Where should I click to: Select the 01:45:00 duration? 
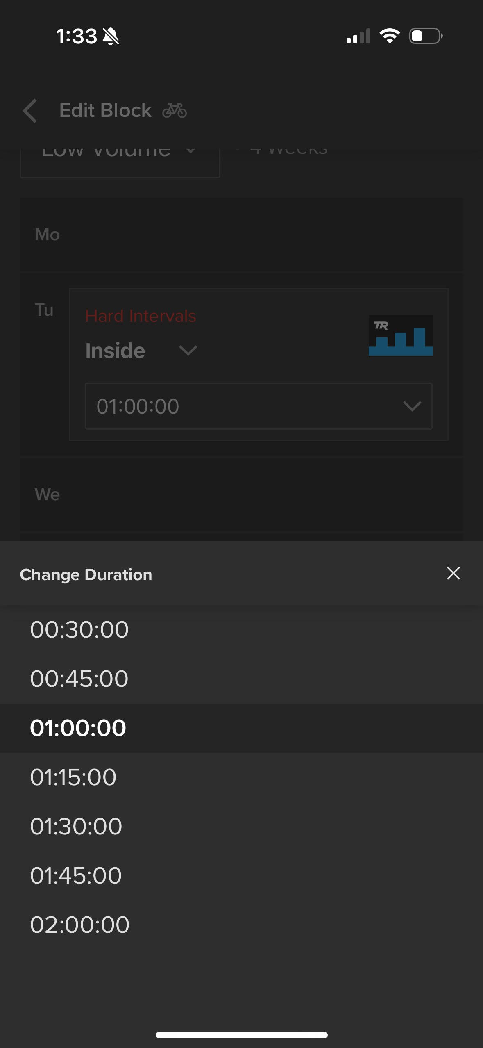[241, 875]
